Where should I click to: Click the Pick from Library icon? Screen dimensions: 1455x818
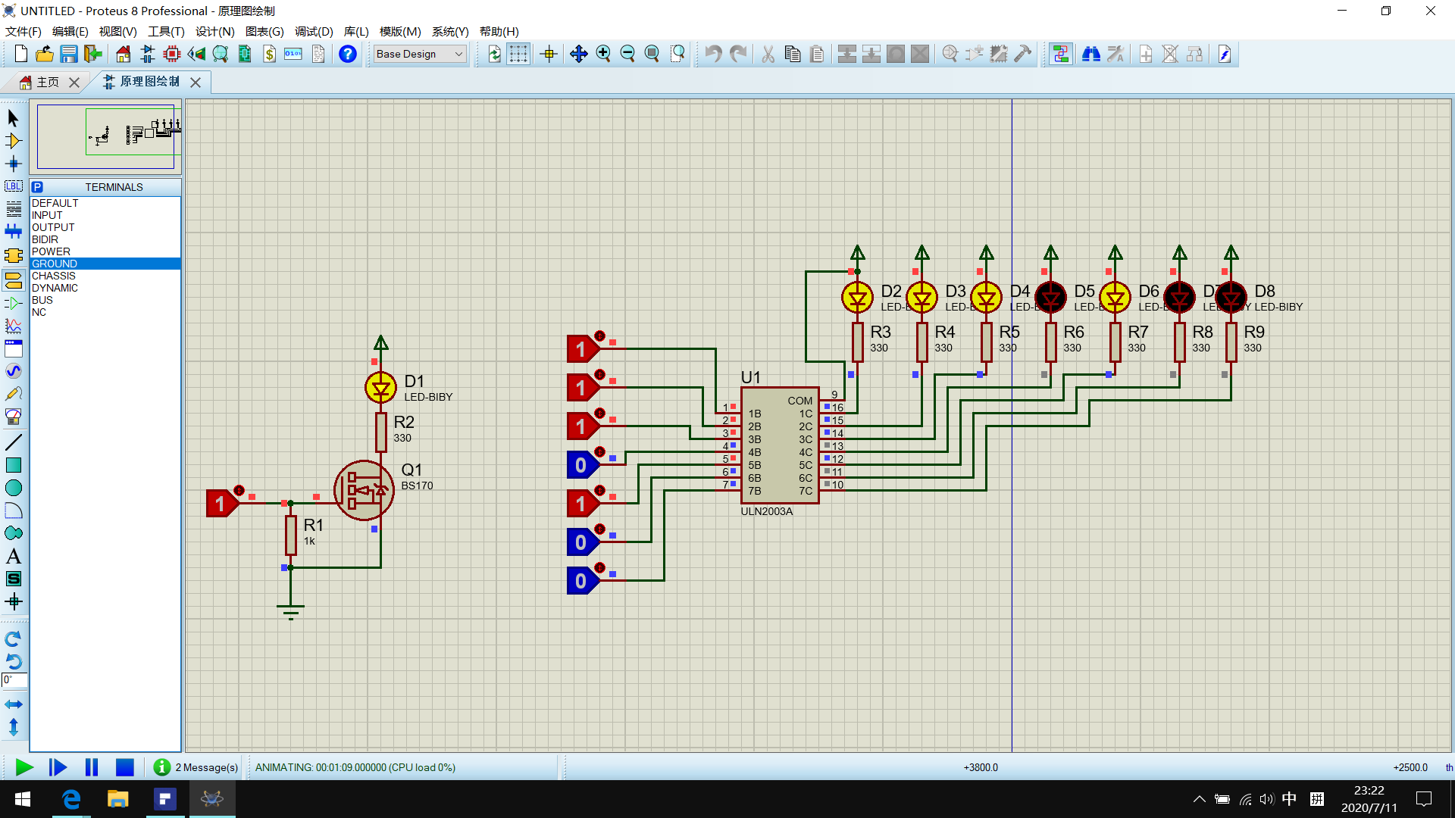click(950, 54)
